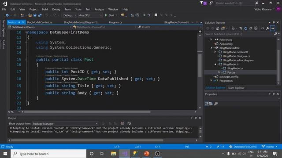The image size is (282, 158).
Task: Click the Solution Explorer Home icon
Action: pyautogui.click(x=218, y=28)
